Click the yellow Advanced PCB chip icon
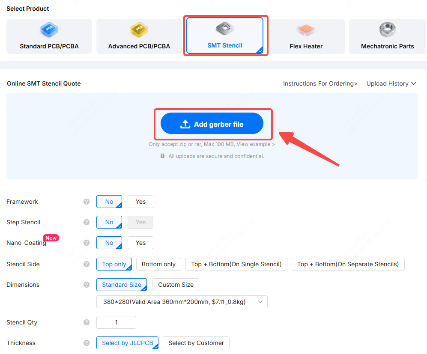 139,30
